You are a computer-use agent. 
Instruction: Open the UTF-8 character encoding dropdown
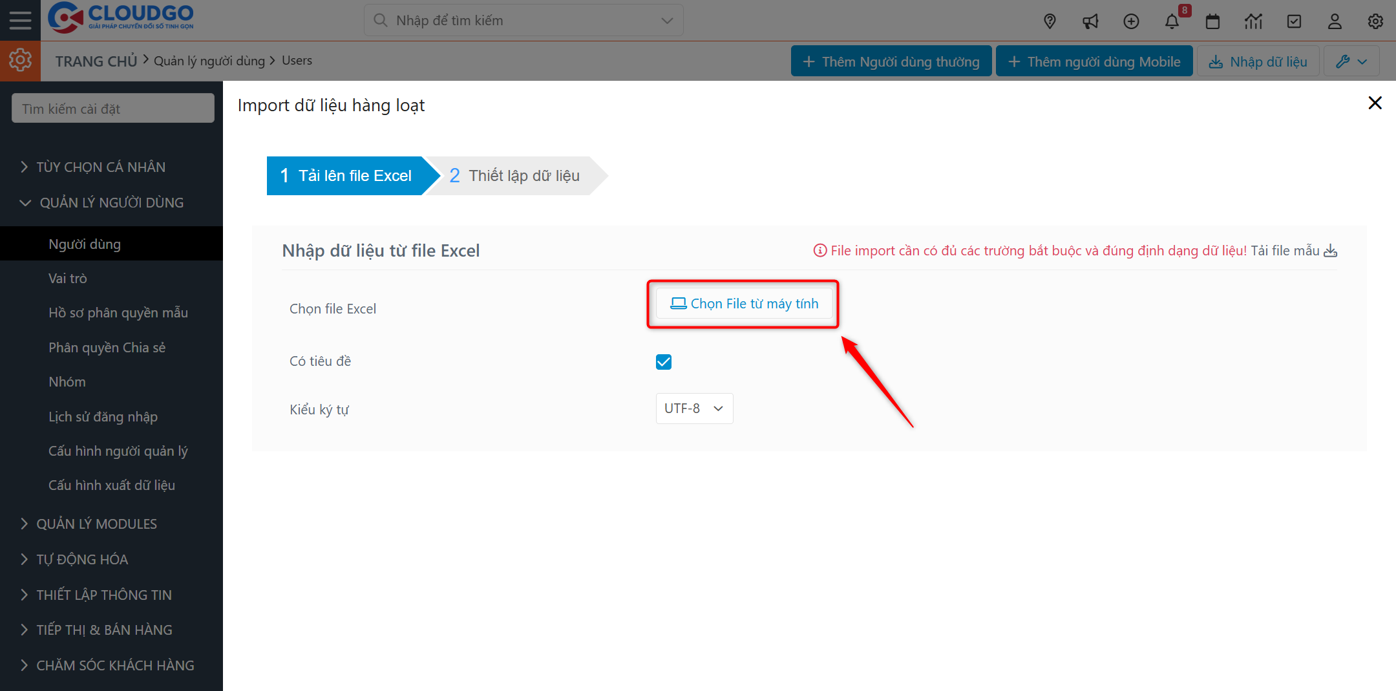point(693,408)
